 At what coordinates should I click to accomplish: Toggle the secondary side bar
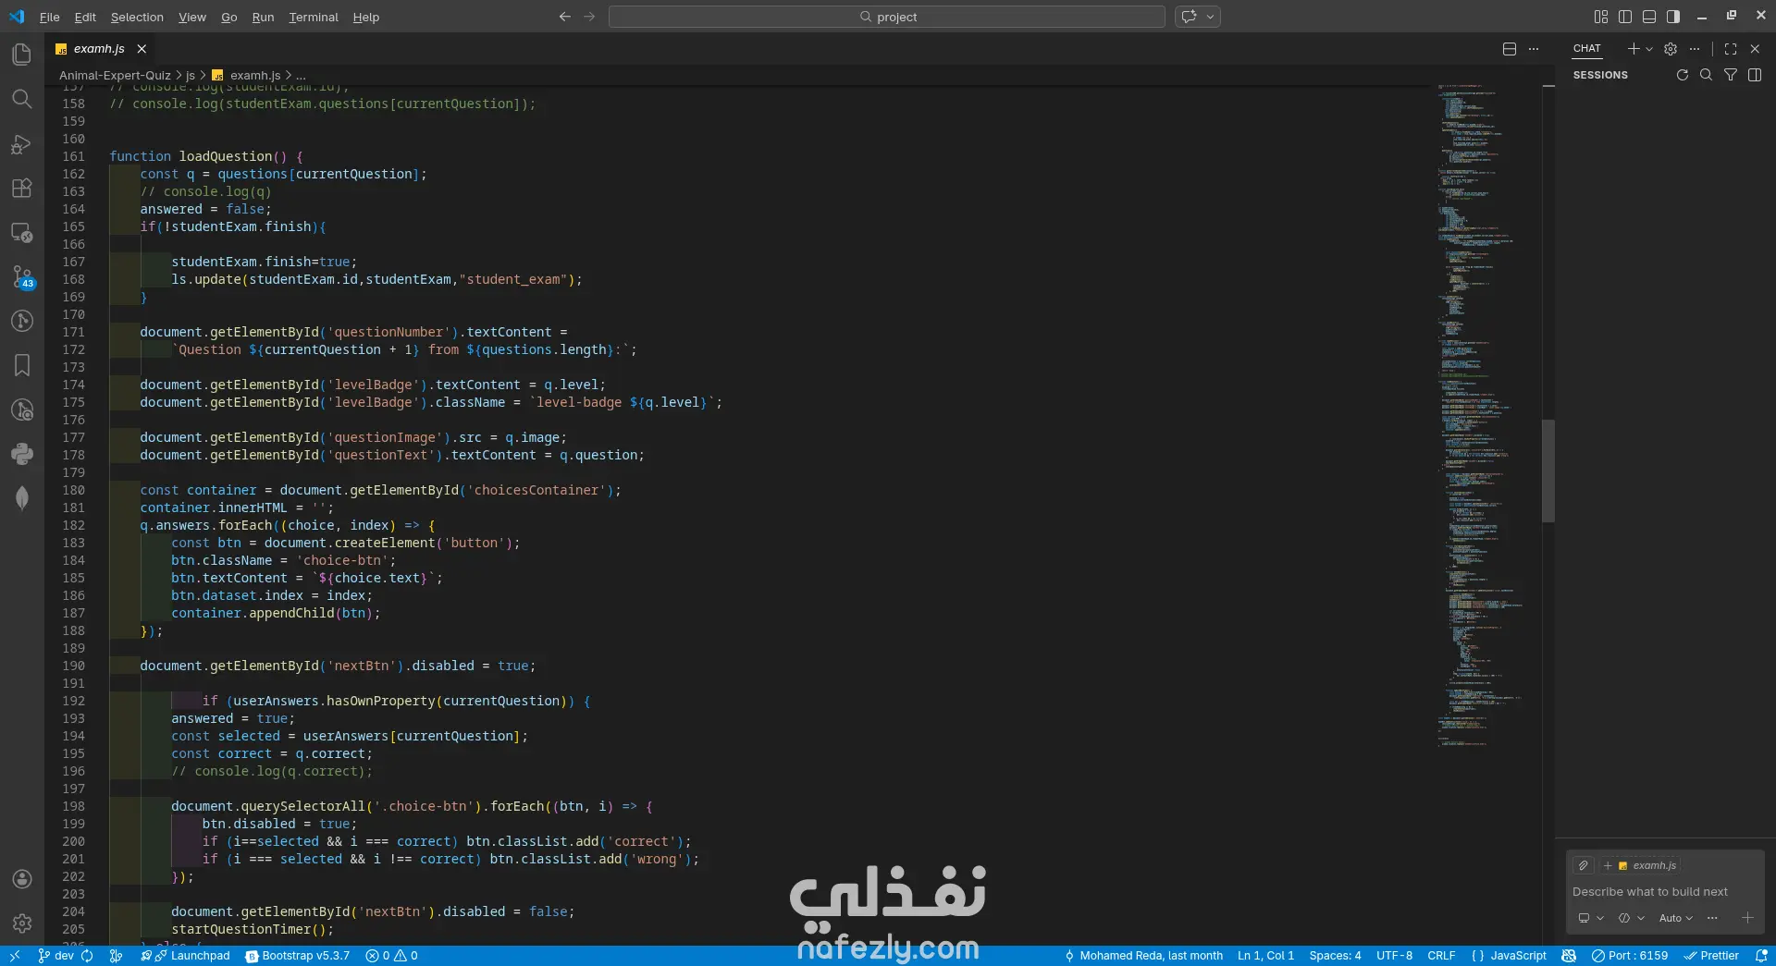tap(1673, 17)
